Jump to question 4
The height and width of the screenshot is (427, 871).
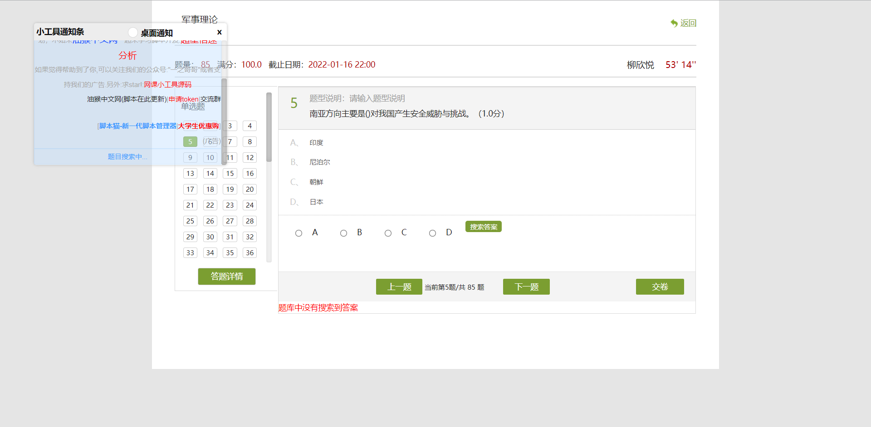point(250,126)
